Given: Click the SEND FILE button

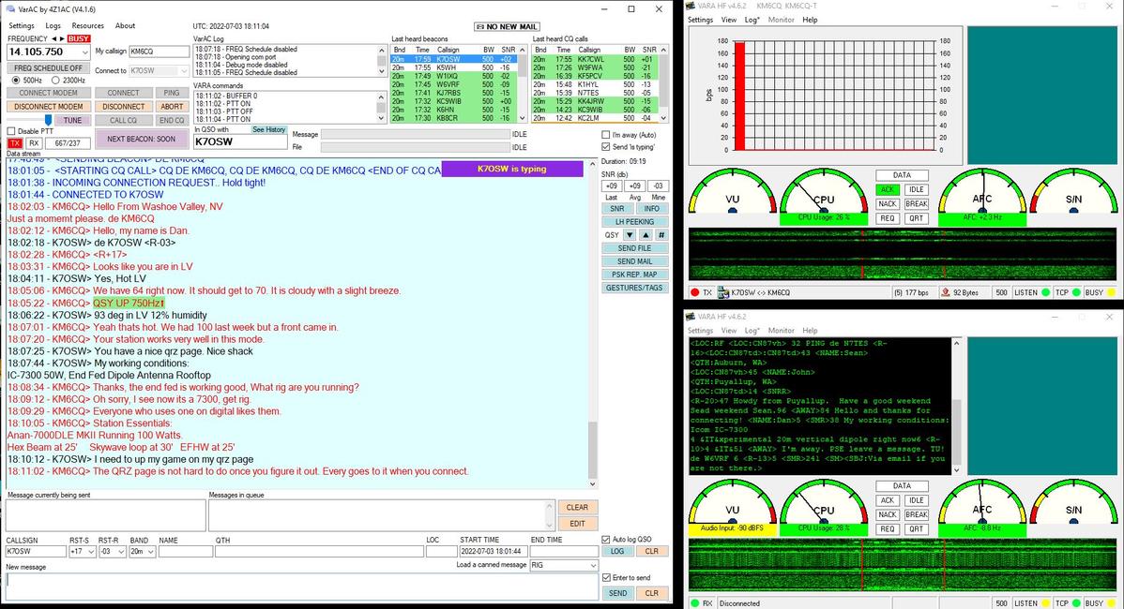Looking at the screenshot, I should 634,248.
